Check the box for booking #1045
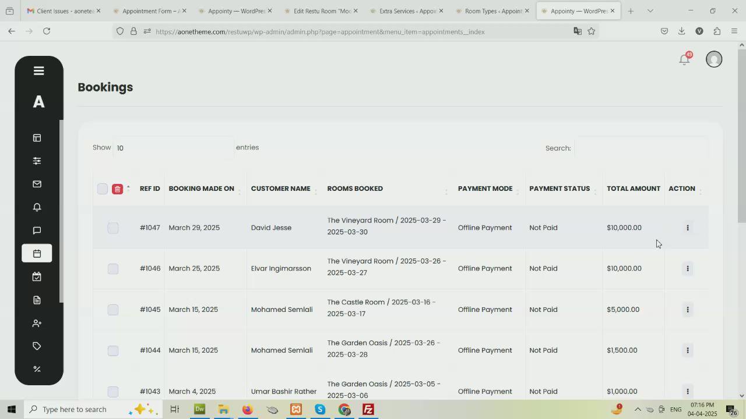Screen dimensions: 746x419 click(113, 310)
